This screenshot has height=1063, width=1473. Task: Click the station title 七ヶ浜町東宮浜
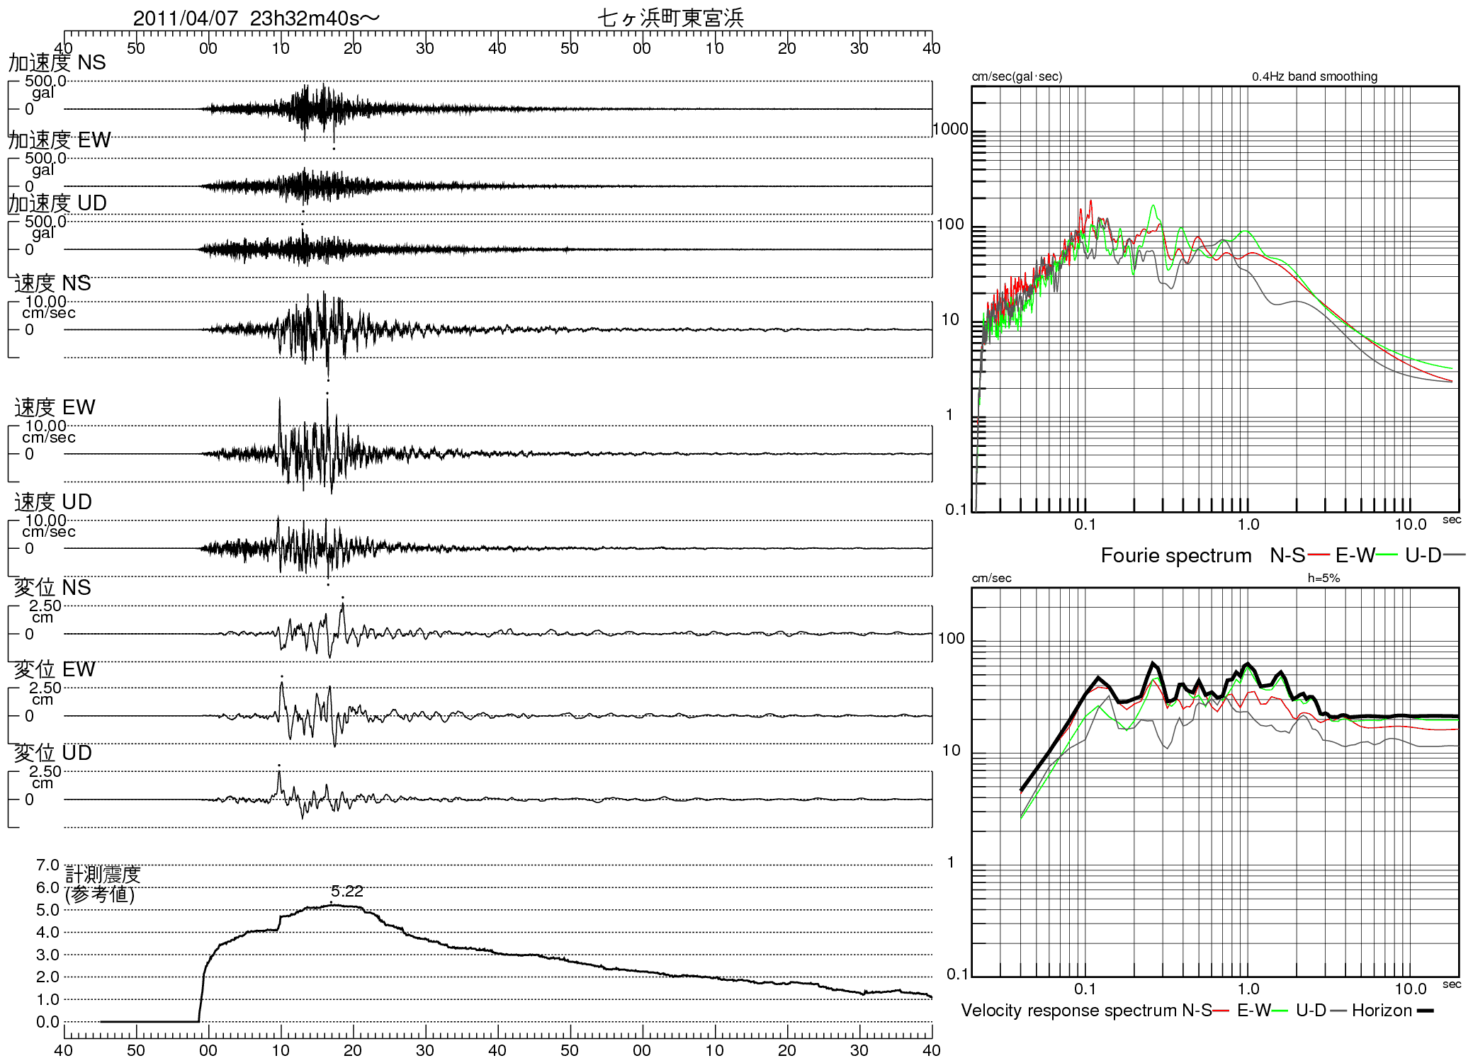pos(670,18)
